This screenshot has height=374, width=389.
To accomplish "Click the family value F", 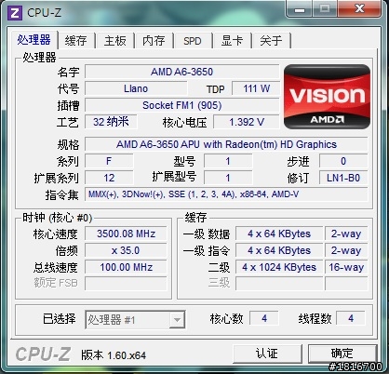I will 109,161.
